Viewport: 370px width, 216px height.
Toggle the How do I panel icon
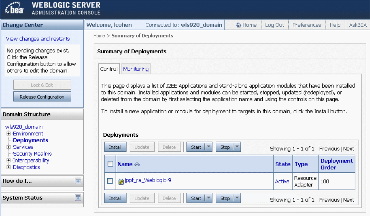[x=78, y=181]
